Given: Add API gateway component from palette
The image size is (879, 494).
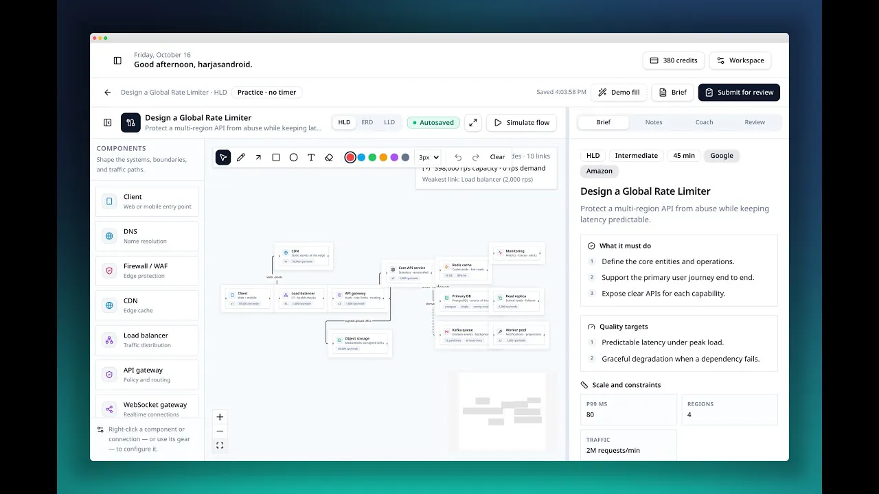Looking at the screenshot, I should coord(147,375).
